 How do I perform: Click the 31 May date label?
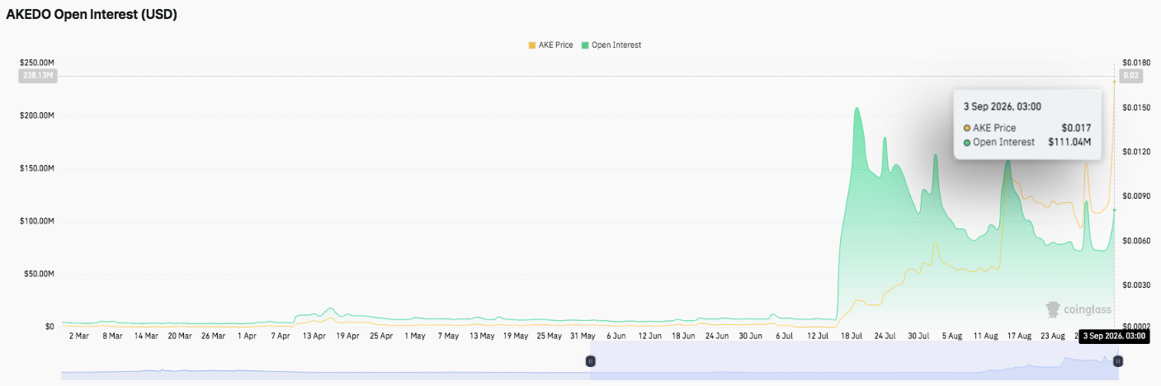pyautogui.click(x=583, y=336)
